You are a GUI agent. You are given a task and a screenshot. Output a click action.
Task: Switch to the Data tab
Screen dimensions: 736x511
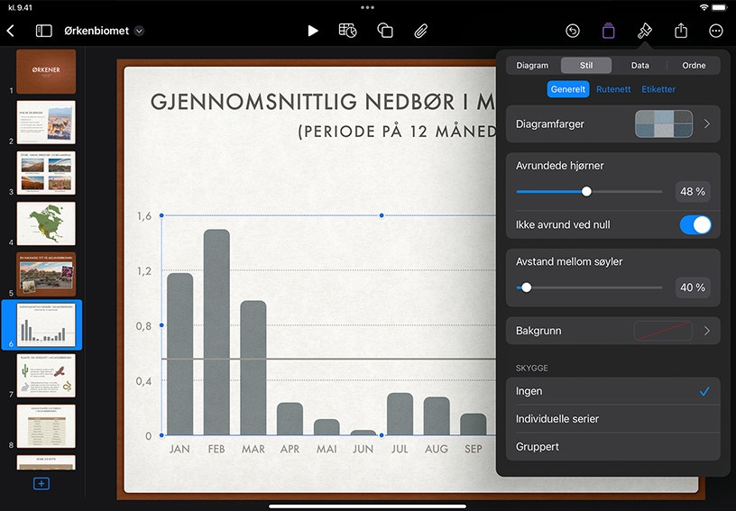tap(639, 65)
